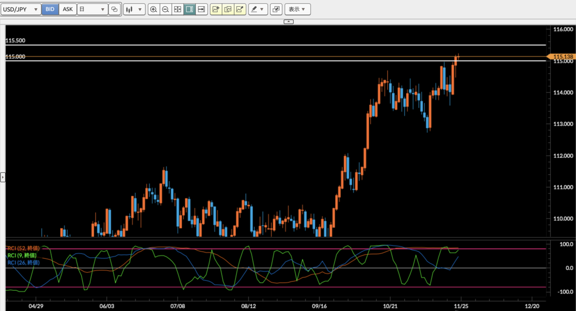Expand the drawing tool dropdown arrow
The image size is (576, 311).
click(263, 9)
